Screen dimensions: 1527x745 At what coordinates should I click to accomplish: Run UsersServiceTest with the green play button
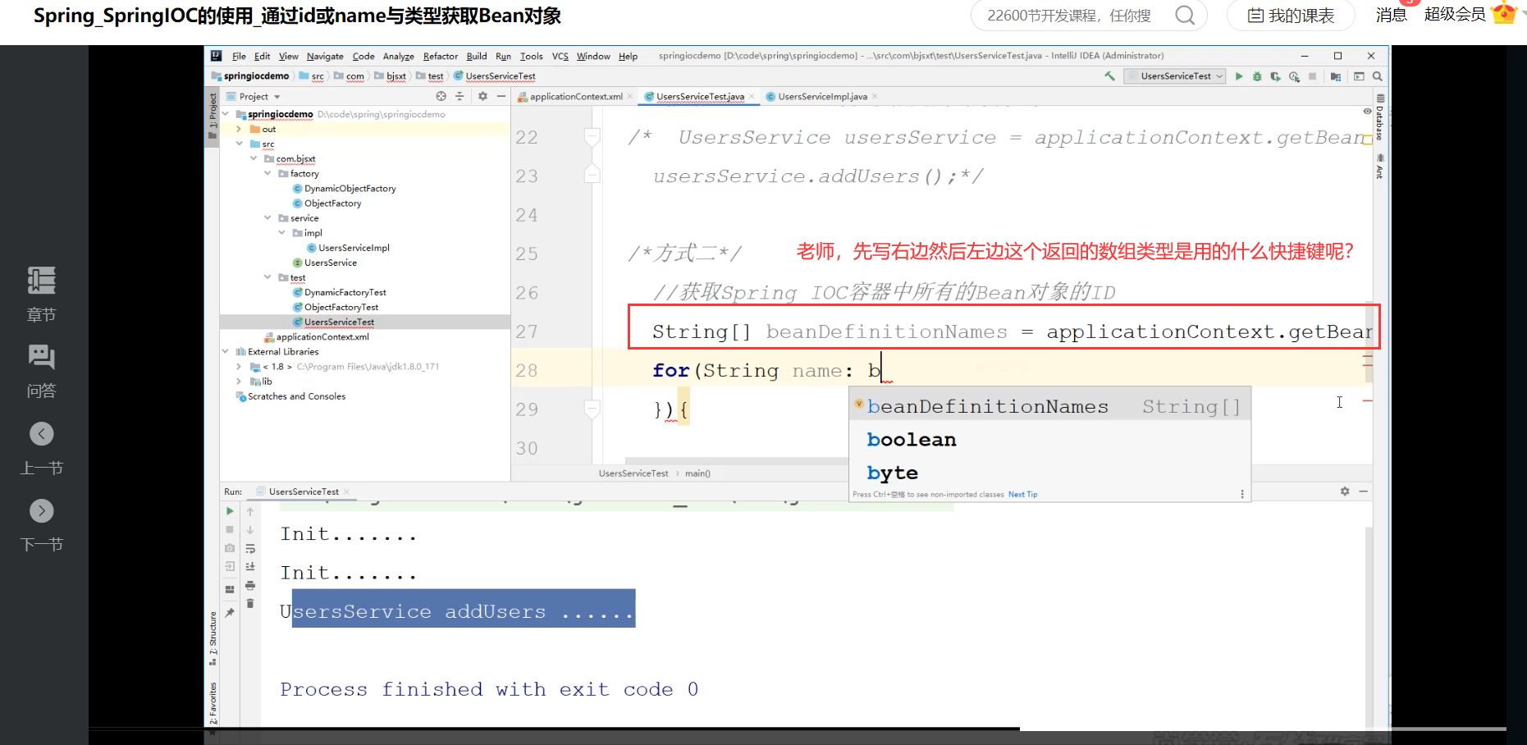[1239, 76]
